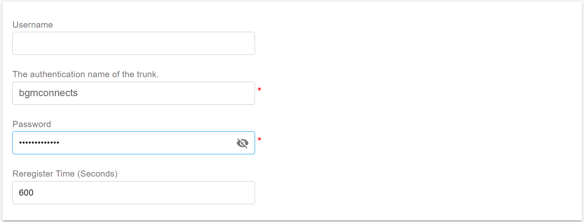Image resolution: width=584 pixels, height=222 pixels.
Task: Click the "Password" field label
Action: [x=32, y=124]
